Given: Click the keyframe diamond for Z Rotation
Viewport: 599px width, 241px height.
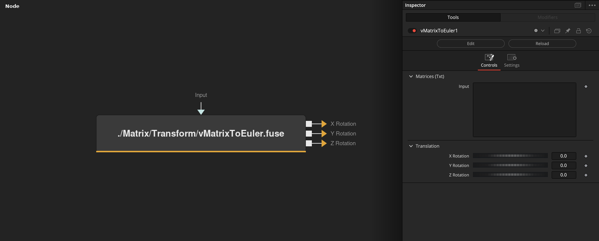Looking at the screenshot, I should [x=586, y=175].
